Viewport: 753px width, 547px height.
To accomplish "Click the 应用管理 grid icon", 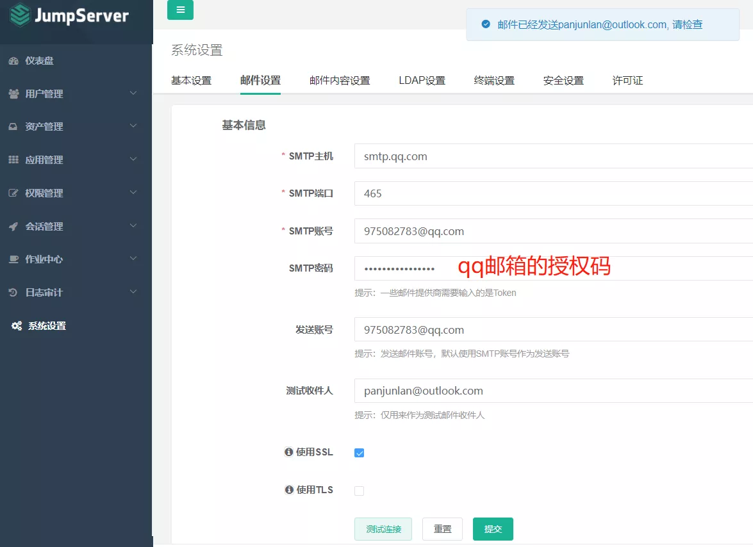I will (13, 160).
